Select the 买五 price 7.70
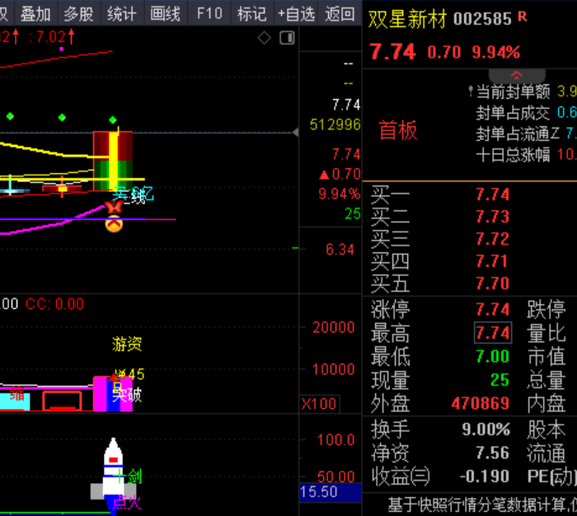Screen dimensions: 577x516 tap(492, 284)
